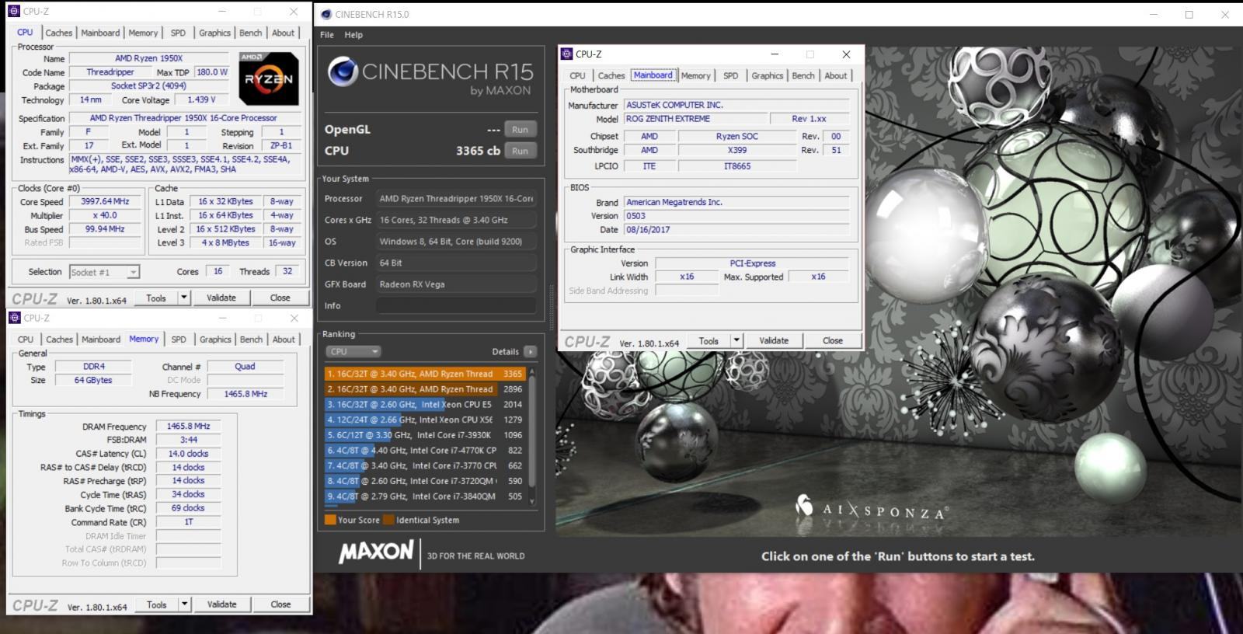Open Cinebench Help menu

[353, 35]
